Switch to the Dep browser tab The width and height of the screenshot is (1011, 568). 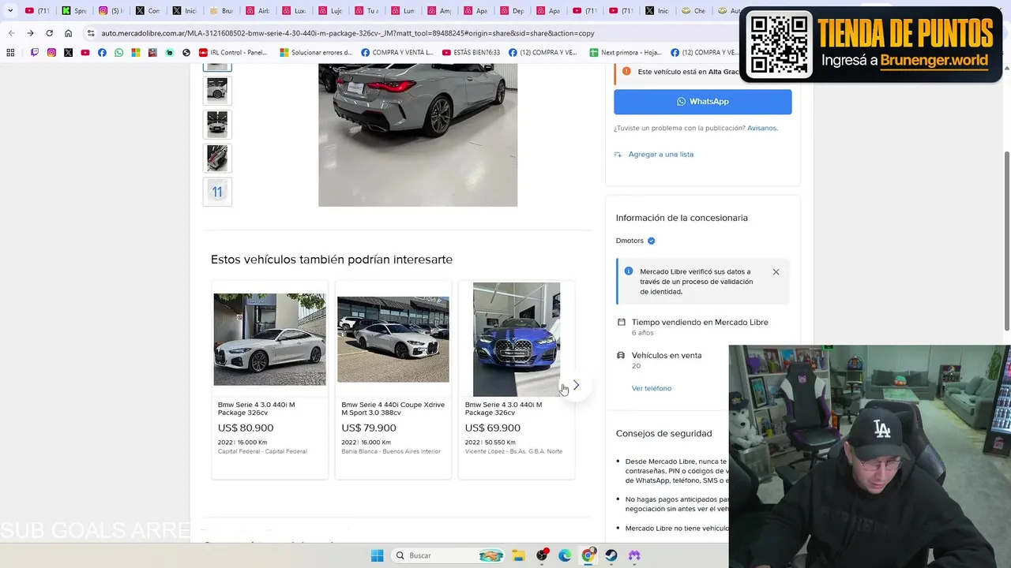point(512,11)
